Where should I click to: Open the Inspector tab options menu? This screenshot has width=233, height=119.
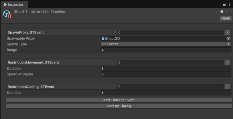tap(229, 4)
